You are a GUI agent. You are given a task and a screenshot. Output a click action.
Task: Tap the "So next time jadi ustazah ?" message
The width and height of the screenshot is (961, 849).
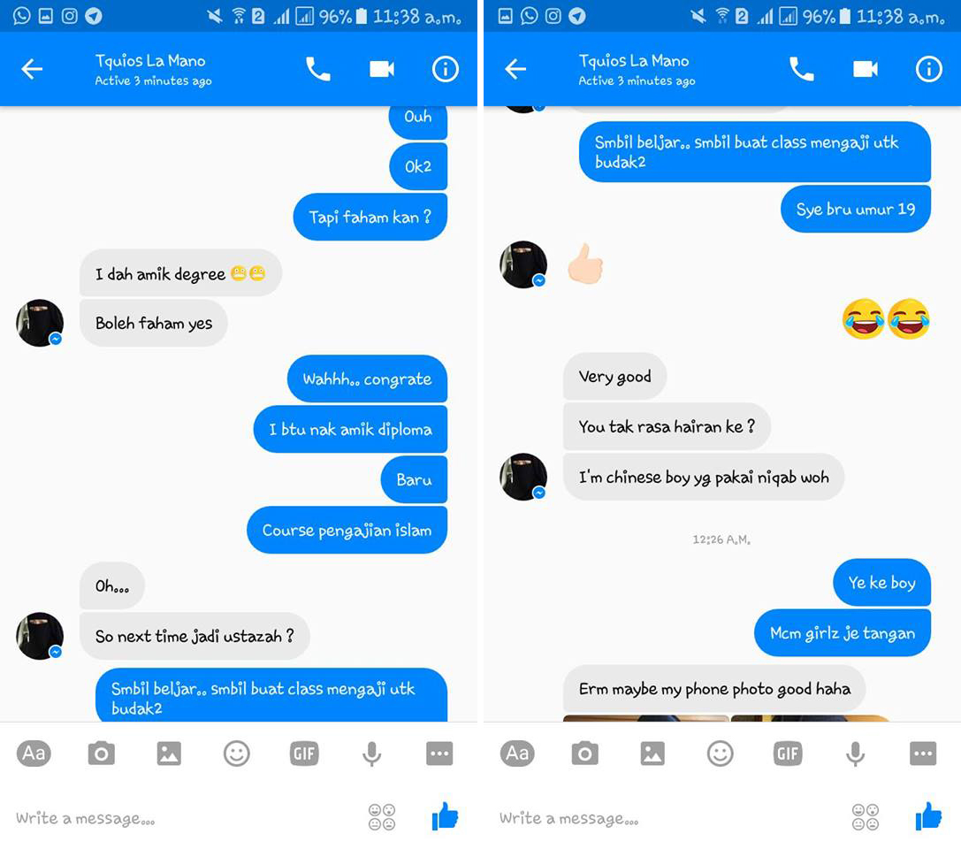coord(194,636)
